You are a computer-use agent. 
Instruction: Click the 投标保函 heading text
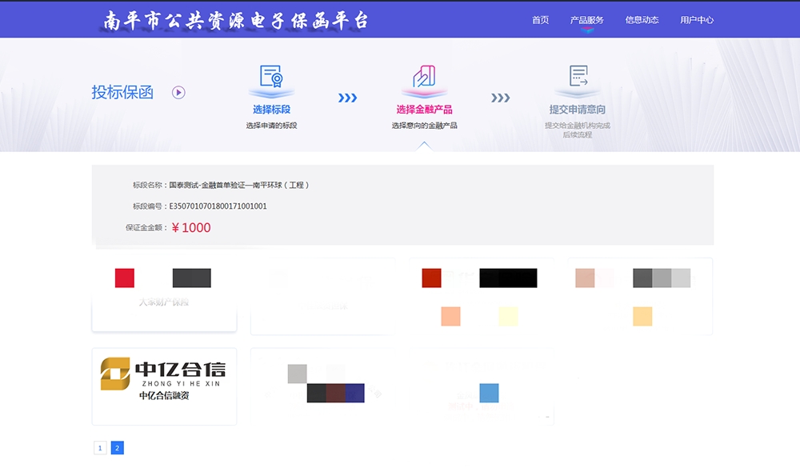click(122, 92)
